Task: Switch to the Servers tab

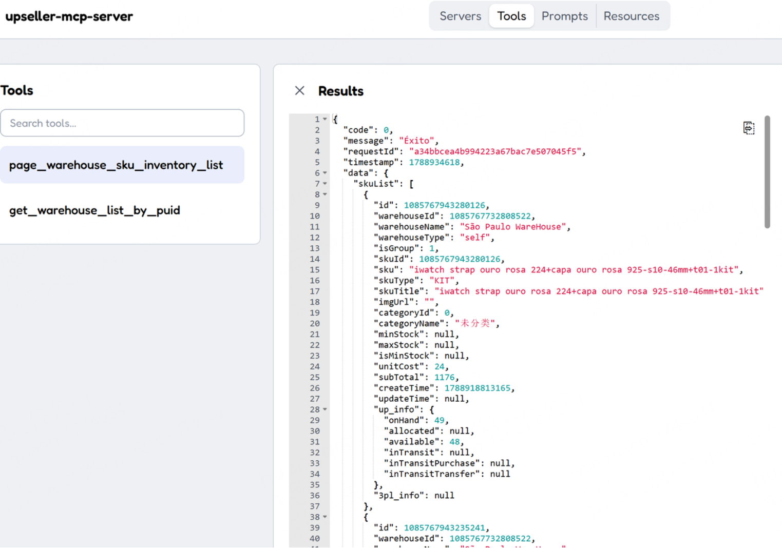Action: [x=461, y=16]
